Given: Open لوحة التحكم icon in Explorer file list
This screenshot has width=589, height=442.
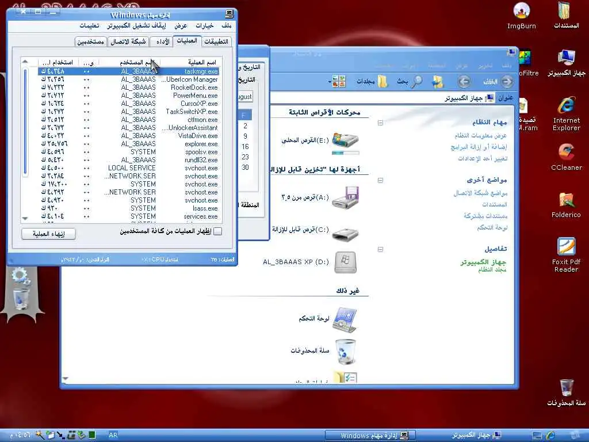Looking at the screenshot, I should (x=345, y=319).
